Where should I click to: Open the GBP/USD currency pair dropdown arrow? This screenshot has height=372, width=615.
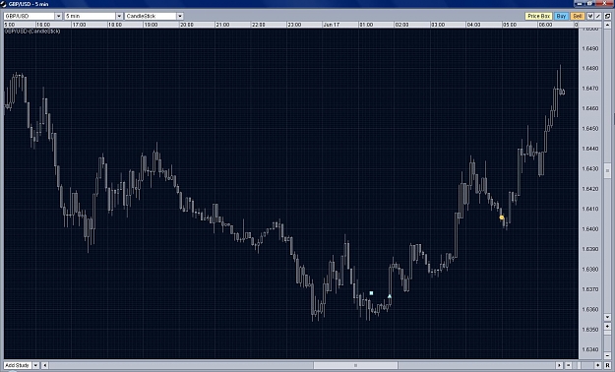pos(58,16)
